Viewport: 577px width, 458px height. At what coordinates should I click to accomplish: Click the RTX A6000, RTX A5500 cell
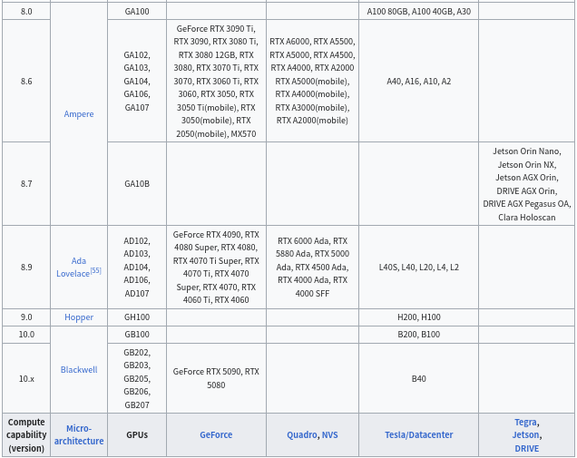click(x=312, y=81)
